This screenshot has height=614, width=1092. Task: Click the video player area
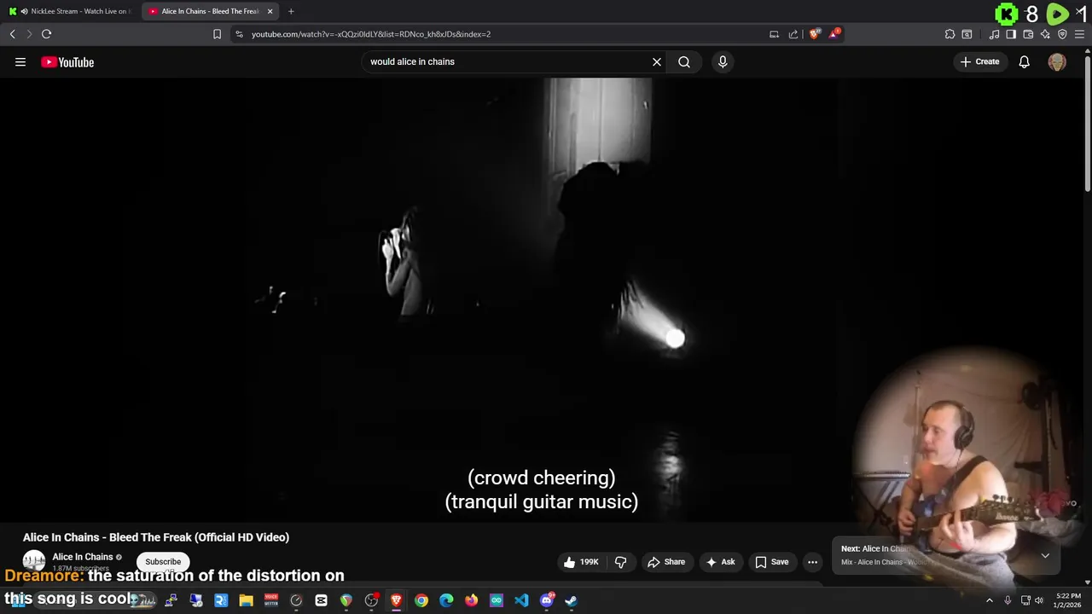pyautogui.click(x=542, y=298)
